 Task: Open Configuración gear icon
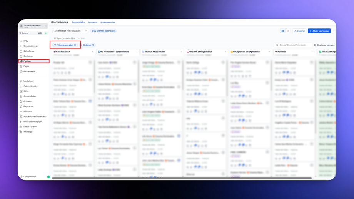pos(21,177)
